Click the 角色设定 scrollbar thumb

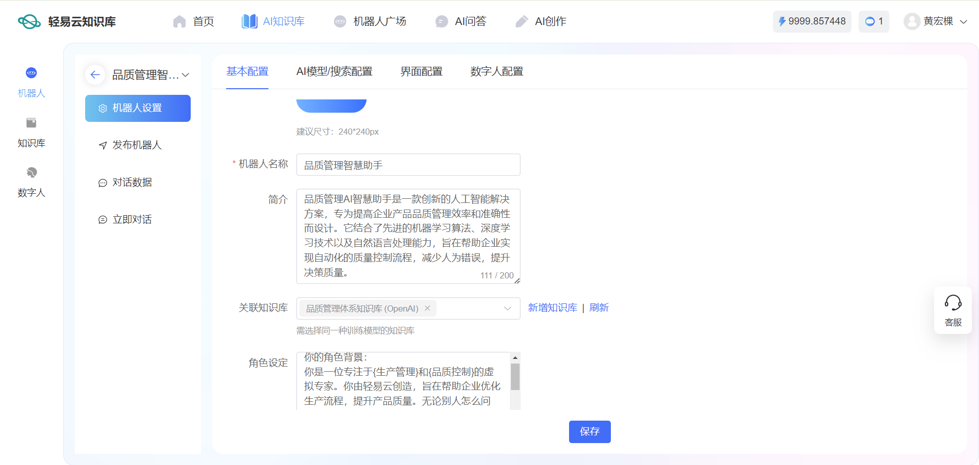tap(515, 377)
